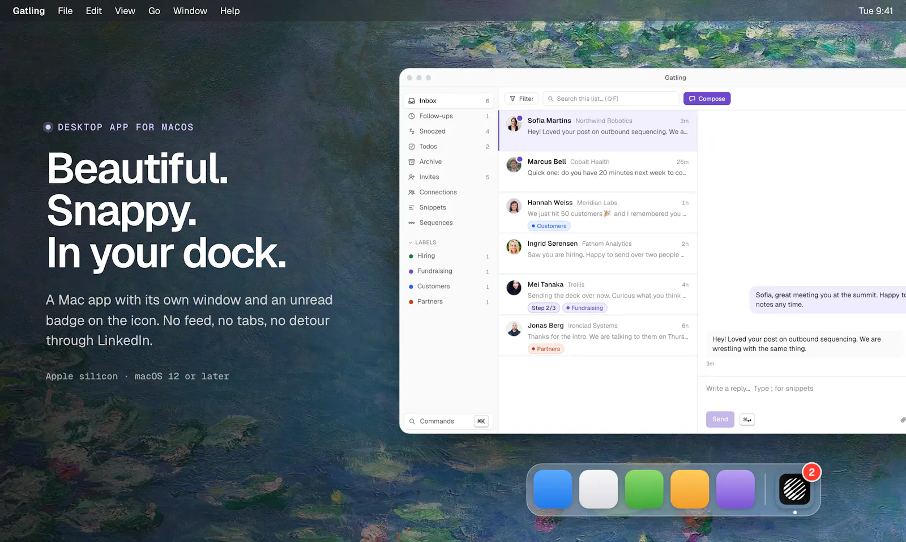Click the Tue 9:41 clock in menu bar
The height and width of the screenshot is (542, 906).
pyautogui.click(x=875, y=11)
